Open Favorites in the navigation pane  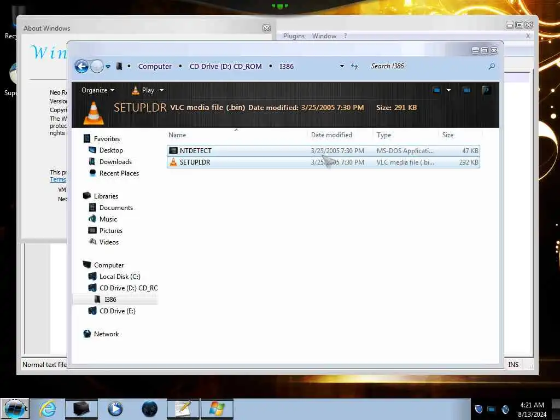[x=107, y=138]
